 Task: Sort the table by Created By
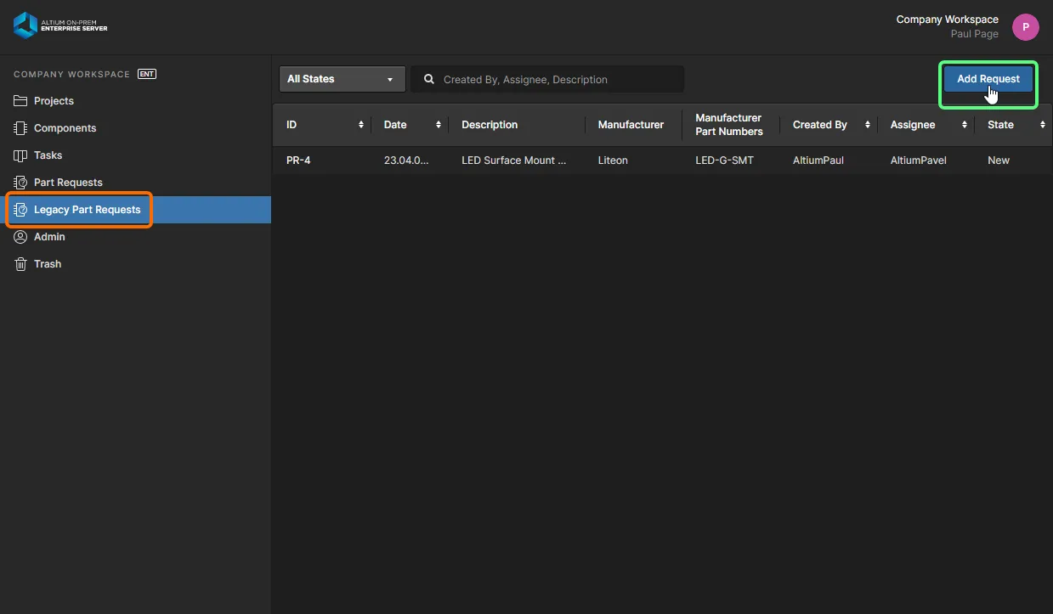[868, 125]
